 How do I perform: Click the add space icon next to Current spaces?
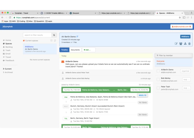pyautogui.click(x=51, y=41)
